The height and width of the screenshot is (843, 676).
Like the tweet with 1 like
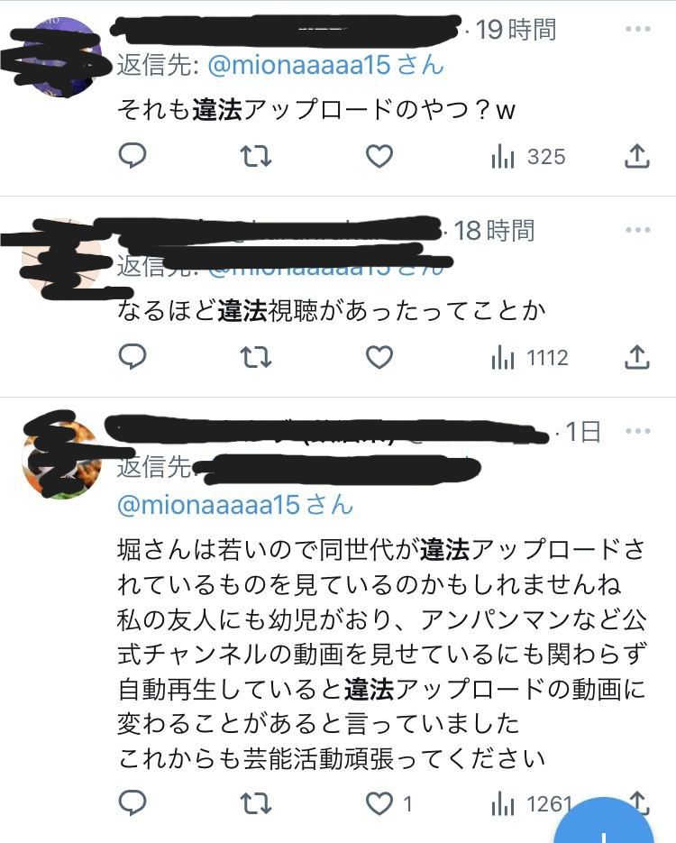(389, 803)
